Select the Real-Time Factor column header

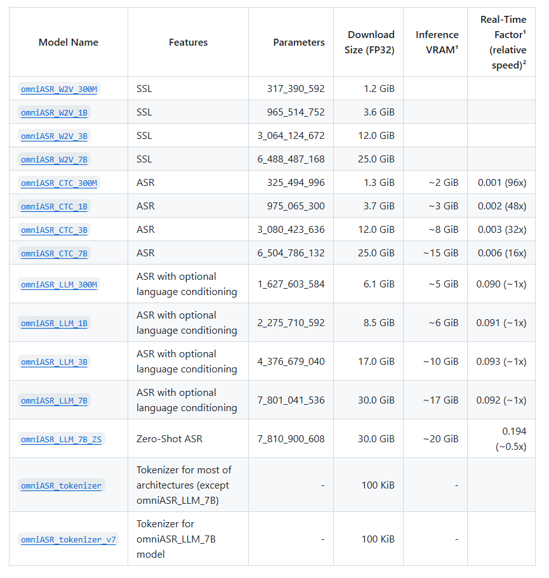click(503, 43)
